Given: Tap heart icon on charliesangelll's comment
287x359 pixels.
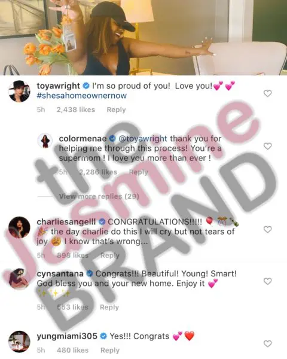Looking at the screenshot, I should (x=267, y=229).
